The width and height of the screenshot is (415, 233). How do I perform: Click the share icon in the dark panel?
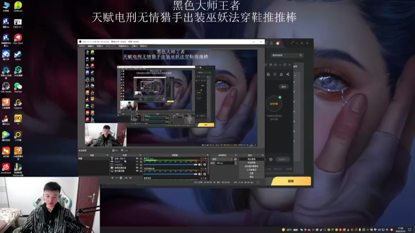[x=288, y=74]
